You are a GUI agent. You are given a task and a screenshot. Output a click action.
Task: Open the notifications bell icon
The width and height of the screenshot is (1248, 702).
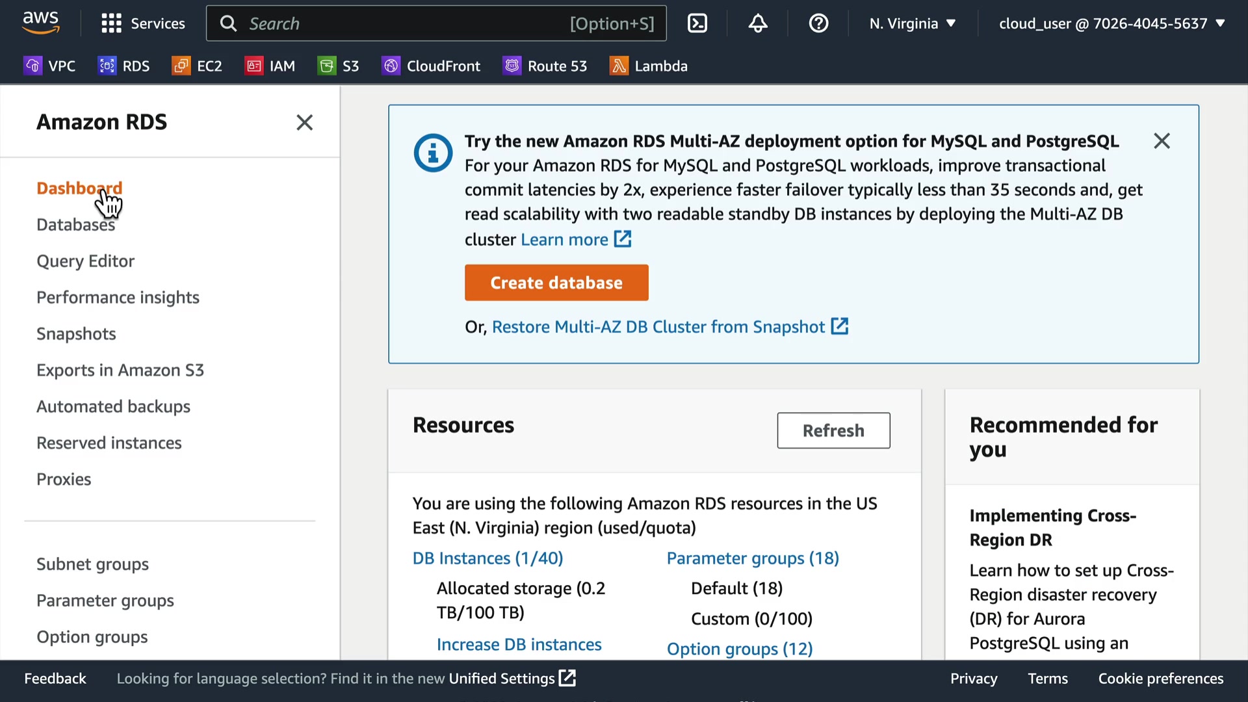tap(757, 23)
